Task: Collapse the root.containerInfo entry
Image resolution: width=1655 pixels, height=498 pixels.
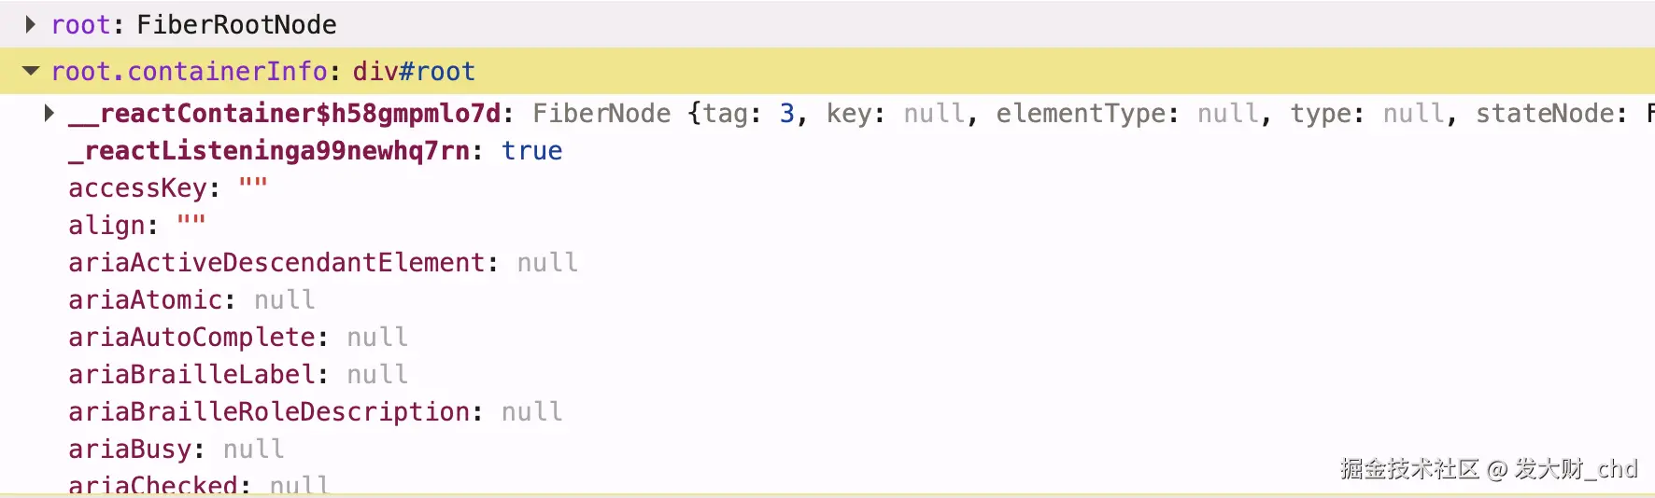Action: coord(31,71)
